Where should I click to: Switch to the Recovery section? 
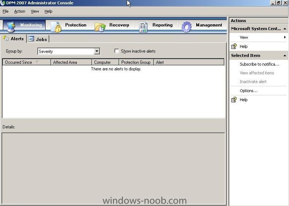click(x=119, y=25)
